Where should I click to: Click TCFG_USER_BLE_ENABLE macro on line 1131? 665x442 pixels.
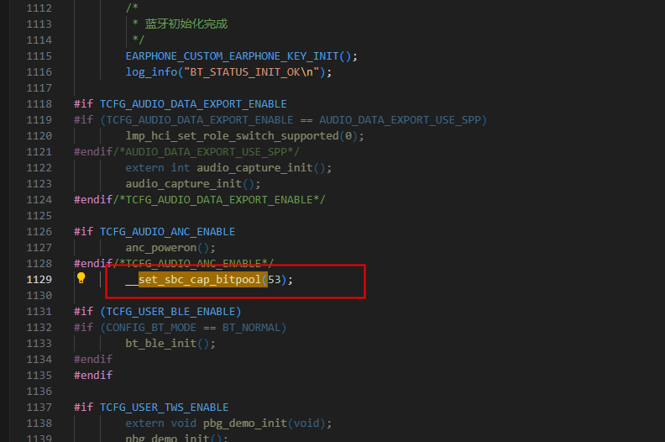tap(170, 312)
